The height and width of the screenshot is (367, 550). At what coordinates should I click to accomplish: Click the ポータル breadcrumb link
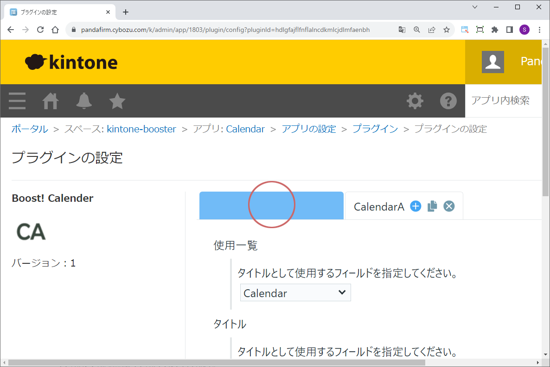pos(30,129)
